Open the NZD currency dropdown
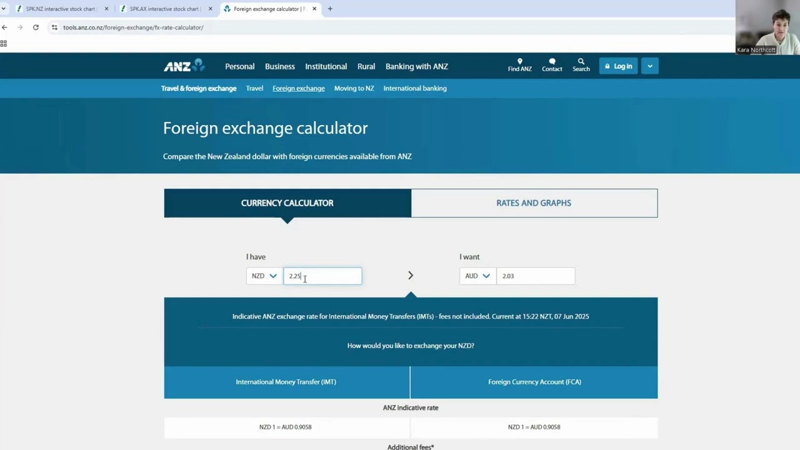The height and width of the screenshot is (450, 800). pyautogui.click(x=264, y=276)
